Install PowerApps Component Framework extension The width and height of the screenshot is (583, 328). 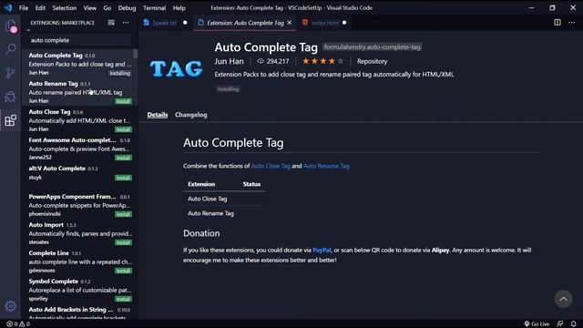[x=123, y=214]
